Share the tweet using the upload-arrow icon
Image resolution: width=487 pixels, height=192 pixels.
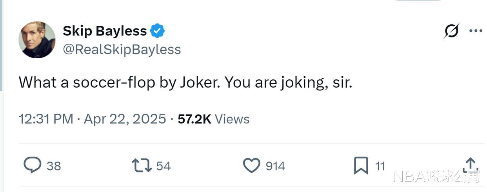470,165
